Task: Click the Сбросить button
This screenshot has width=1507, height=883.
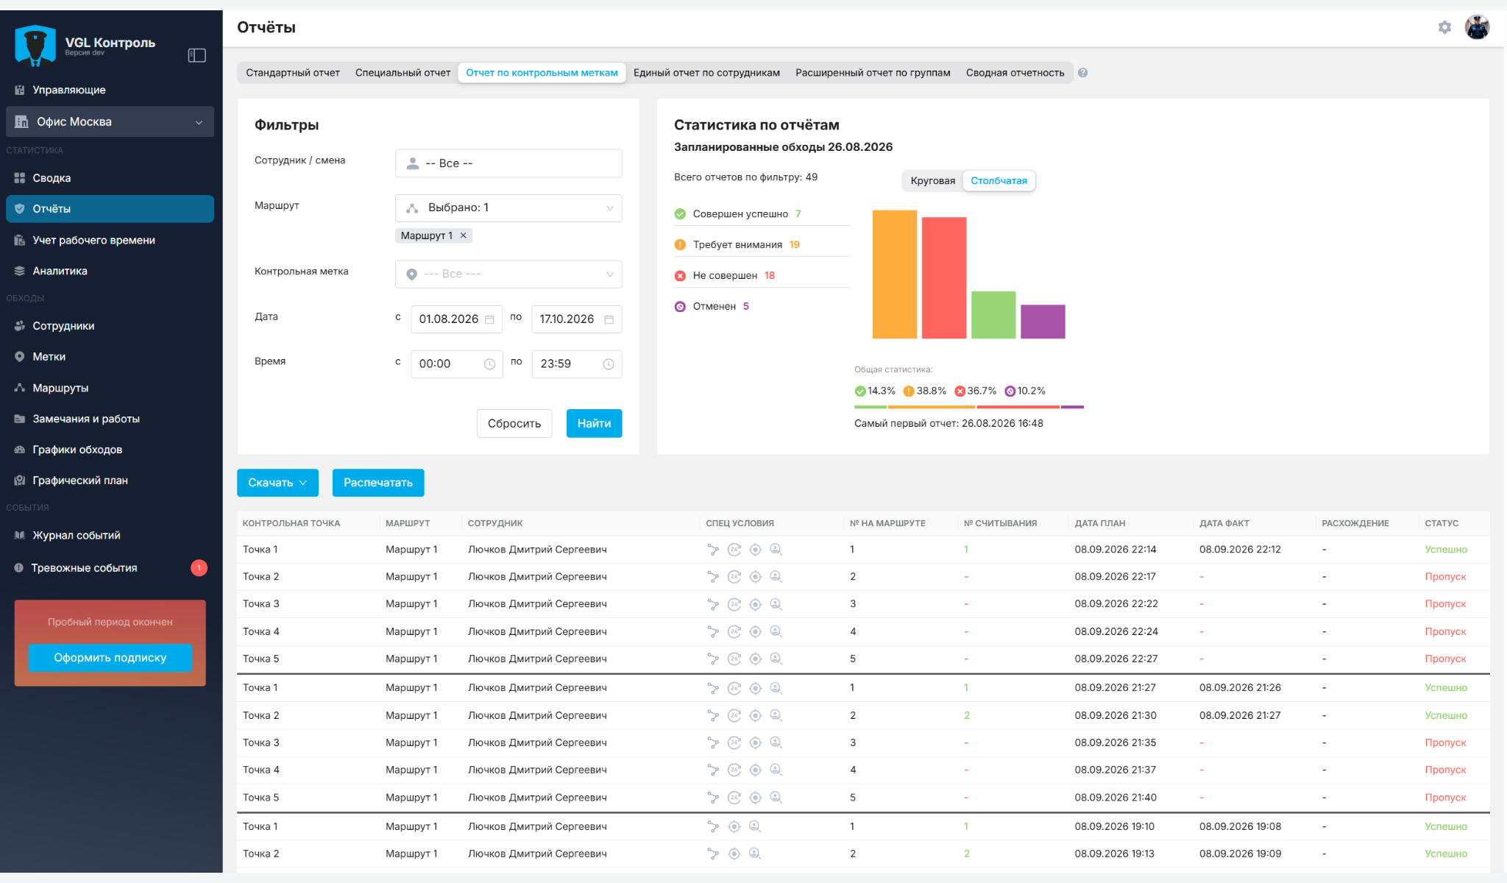Action: click(514, 424)
